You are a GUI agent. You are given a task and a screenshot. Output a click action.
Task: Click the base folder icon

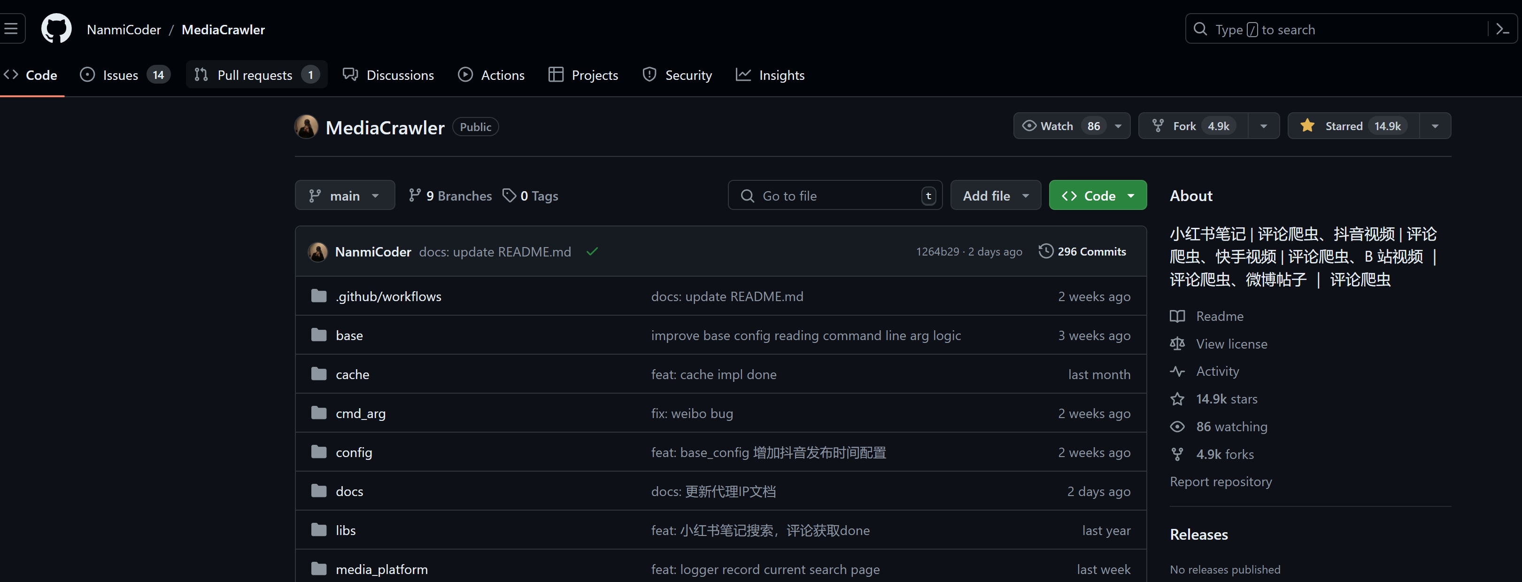318,335
